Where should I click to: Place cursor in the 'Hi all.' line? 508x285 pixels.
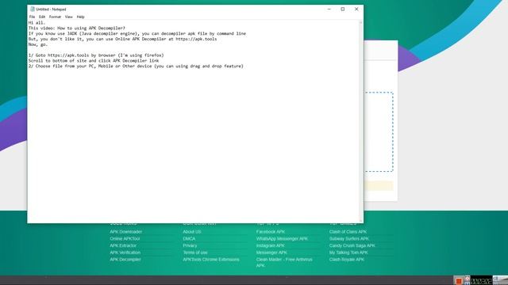coord(37,23)
